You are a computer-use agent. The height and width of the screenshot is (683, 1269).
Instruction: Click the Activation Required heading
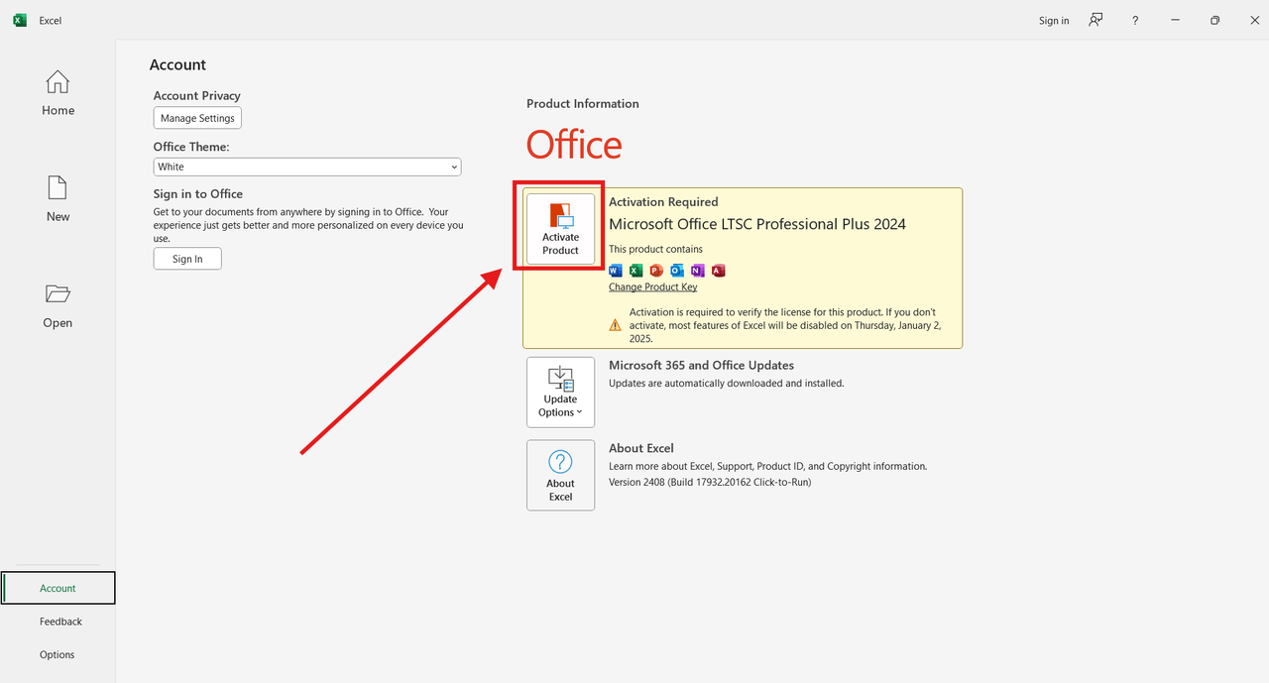663,201
